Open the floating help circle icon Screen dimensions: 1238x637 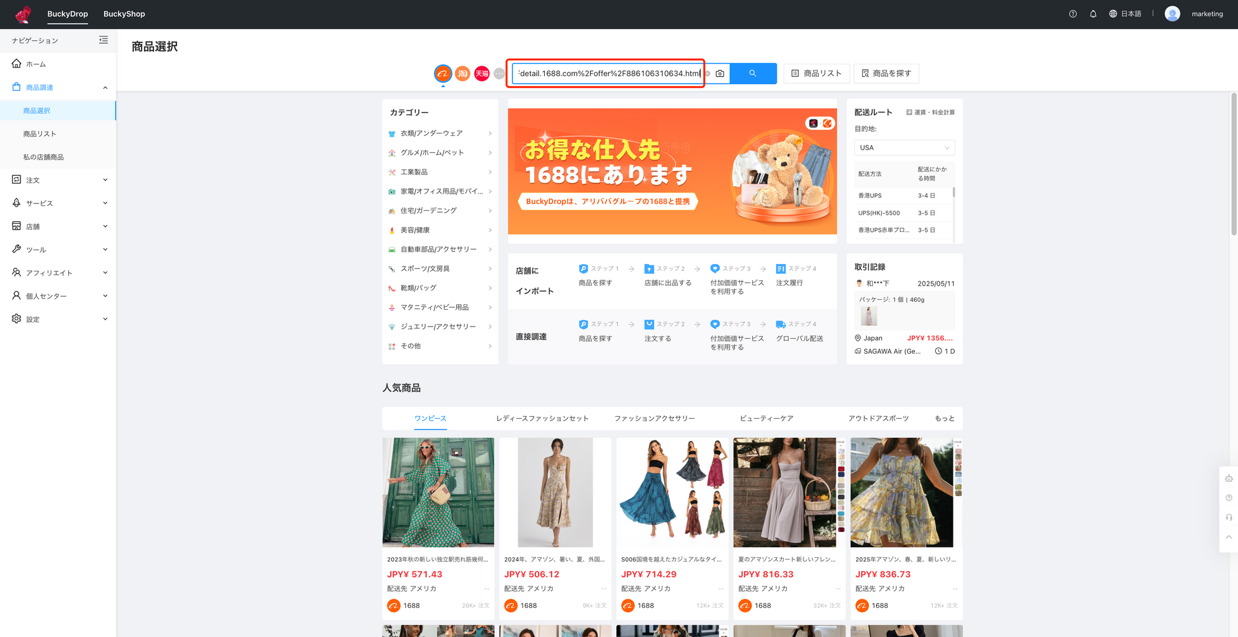tap(1229, 498)
